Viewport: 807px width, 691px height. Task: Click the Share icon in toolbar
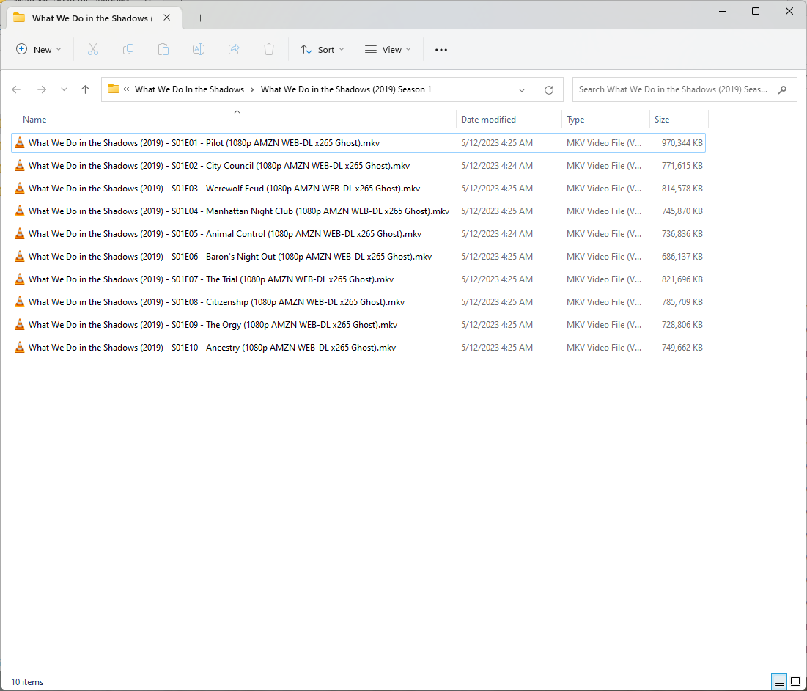tap(234, 49)
